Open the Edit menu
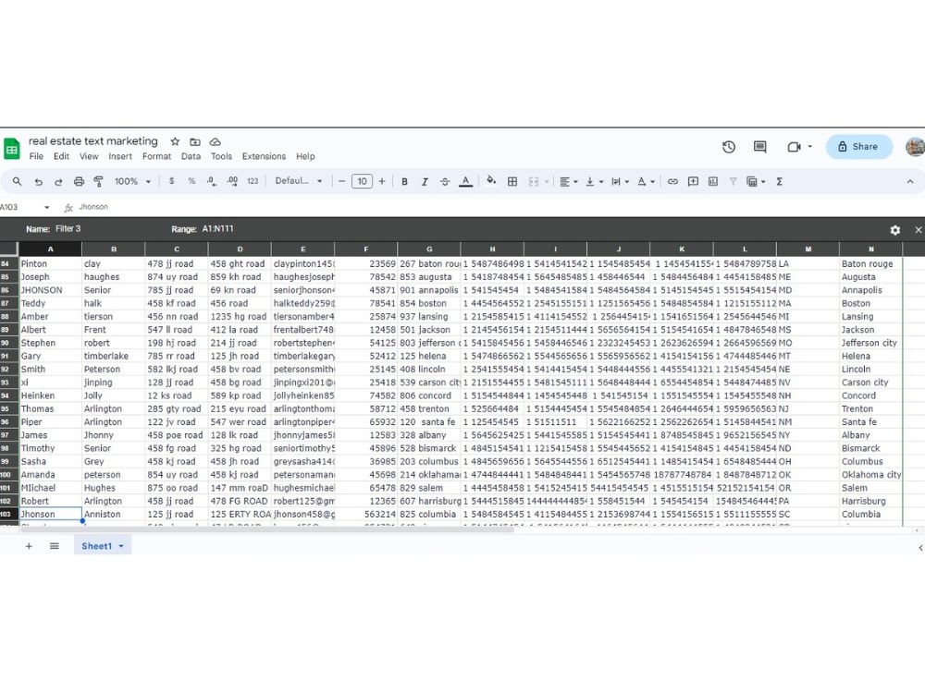This screenshot has width=925, height=693. [61, 156]
